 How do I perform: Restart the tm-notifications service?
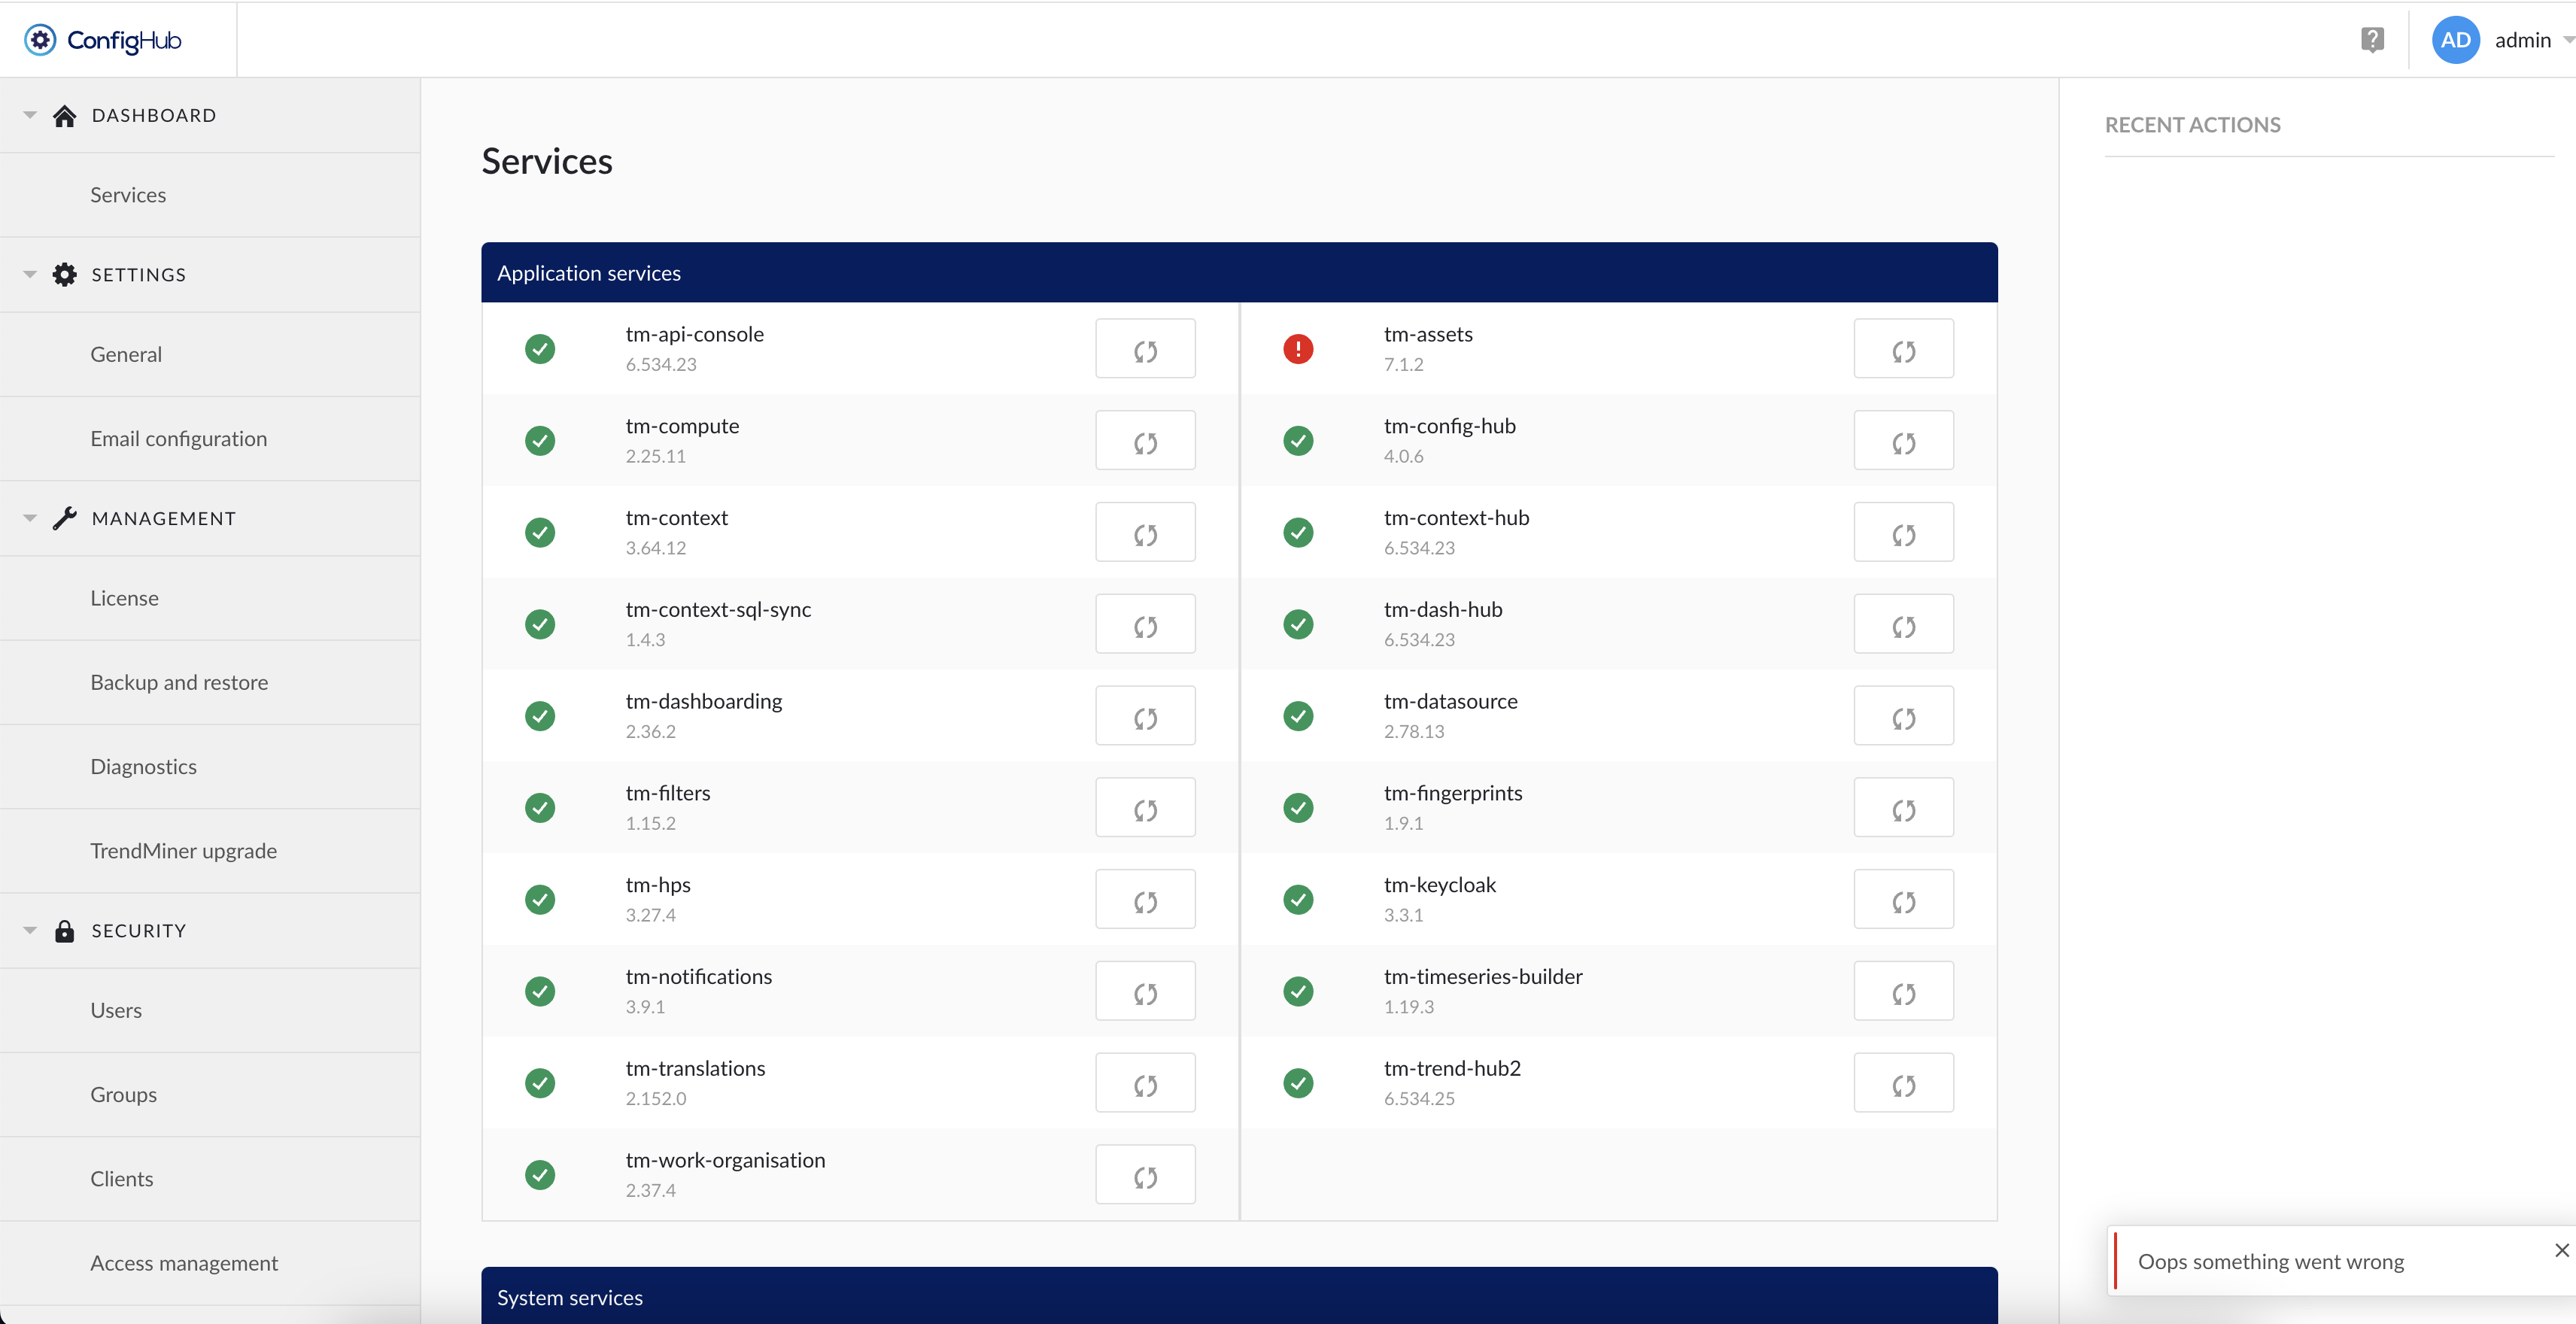1145,992
